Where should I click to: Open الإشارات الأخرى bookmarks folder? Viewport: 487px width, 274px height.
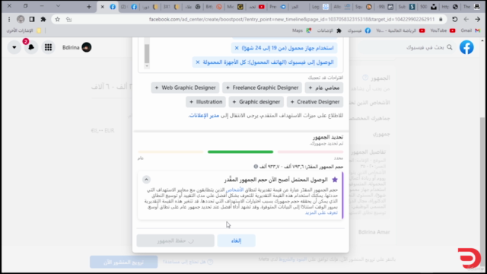[x=24, y=30]
